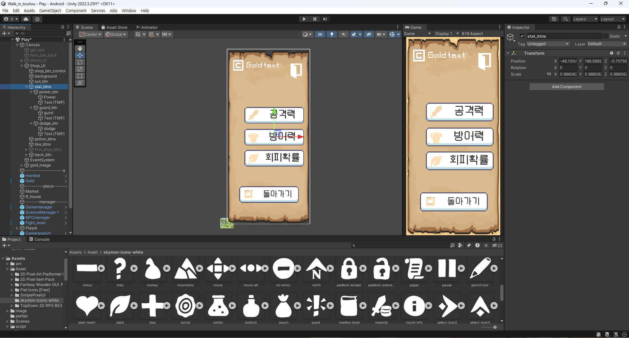Click the Search by Type icon
Viewport: 629px width, 338px height.
click(460, 245)
